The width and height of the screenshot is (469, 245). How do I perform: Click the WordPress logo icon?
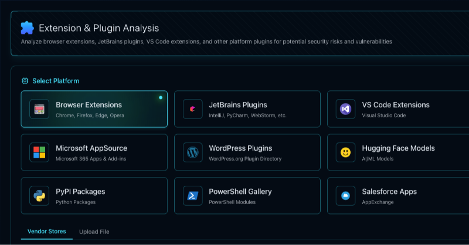193,152
